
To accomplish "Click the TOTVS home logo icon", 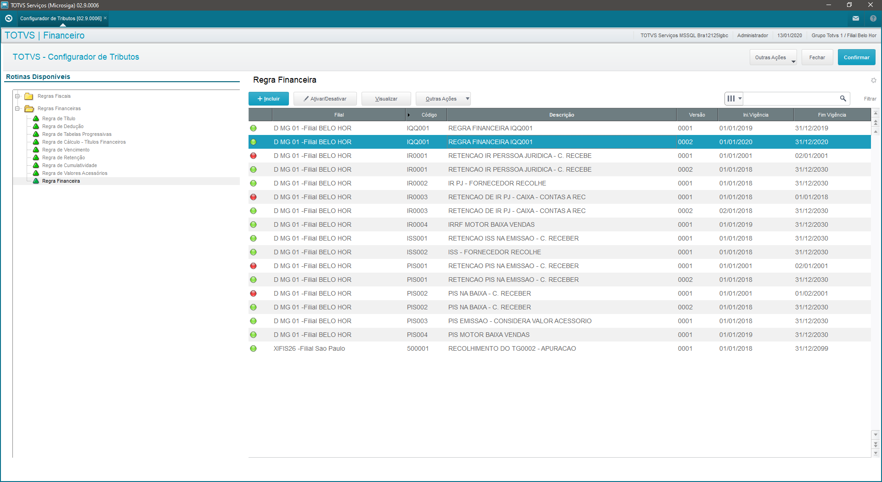I will tap(8, 18).
